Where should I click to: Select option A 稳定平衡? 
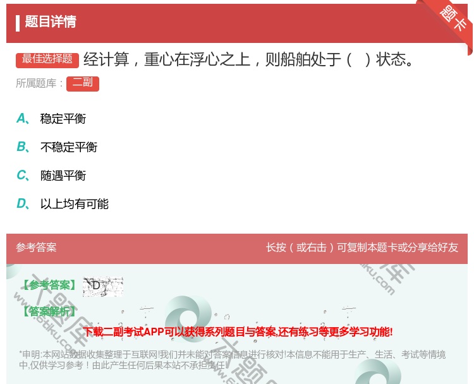[x=63, y=119]
